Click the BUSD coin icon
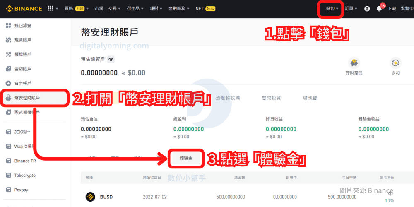Image resolution: width=414 pixels, height=207 pixels. point(90,197)
